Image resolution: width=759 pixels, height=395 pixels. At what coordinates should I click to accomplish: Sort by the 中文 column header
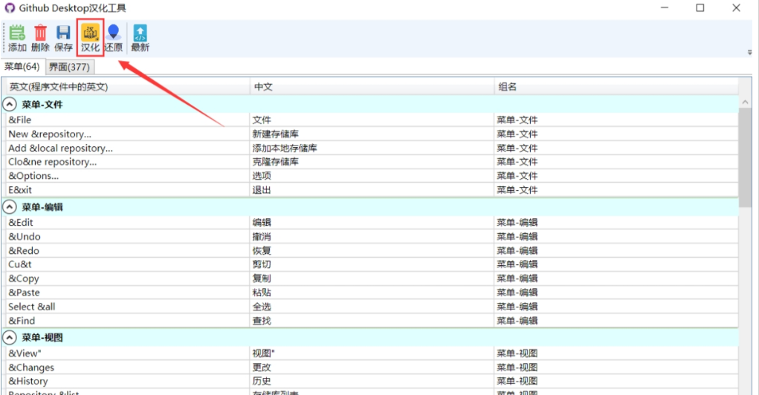[372, 87]
